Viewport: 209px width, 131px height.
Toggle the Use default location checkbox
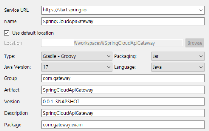(x=7, y=33)
